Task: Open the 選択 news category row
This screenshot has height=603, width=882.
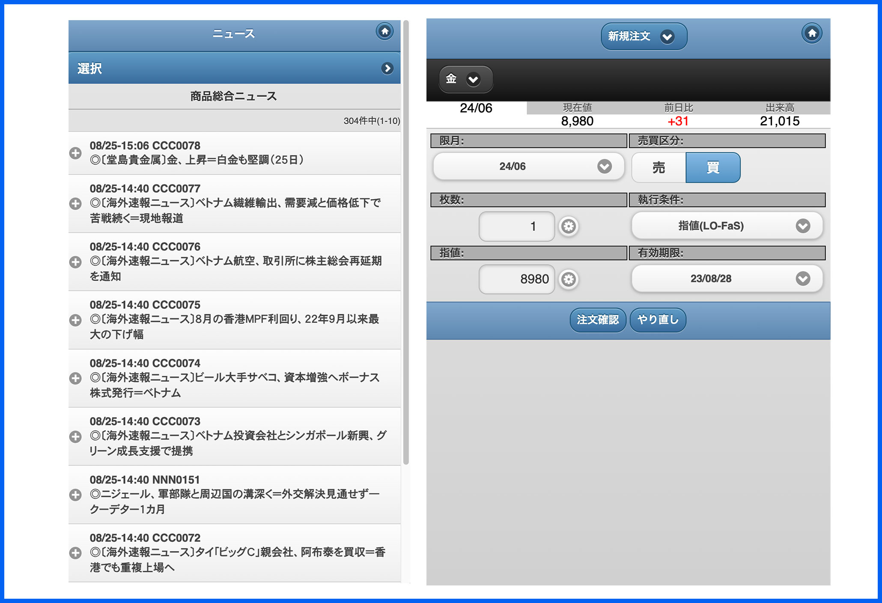Action: [234, 68]
